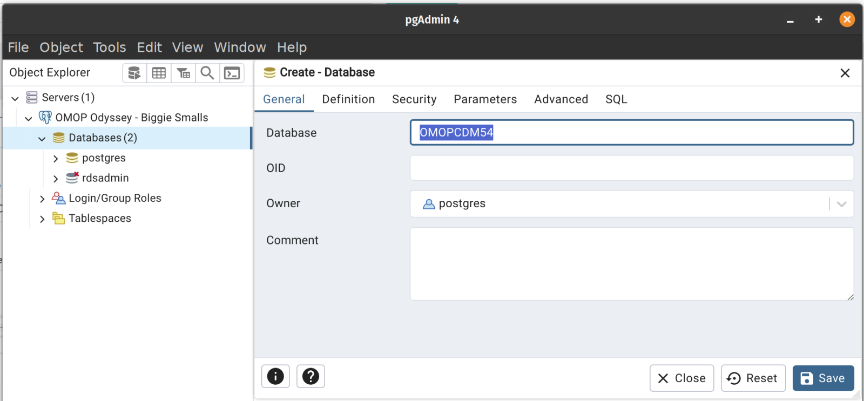Expand the rdsadmin database node

56,179
